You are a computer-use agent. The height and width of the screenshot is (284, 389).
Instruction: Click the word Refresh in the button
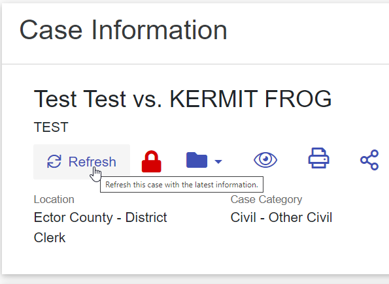[x=92, y=162]
